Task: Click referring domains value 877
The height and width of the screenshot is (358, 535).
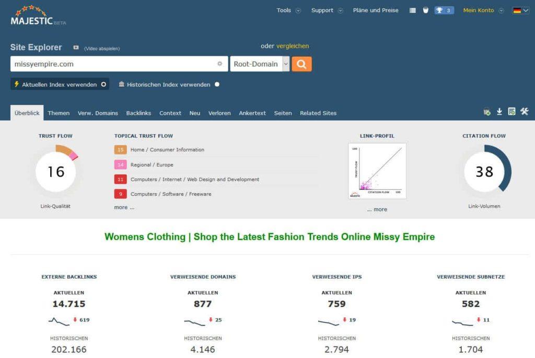Action: tap(203, 304)
